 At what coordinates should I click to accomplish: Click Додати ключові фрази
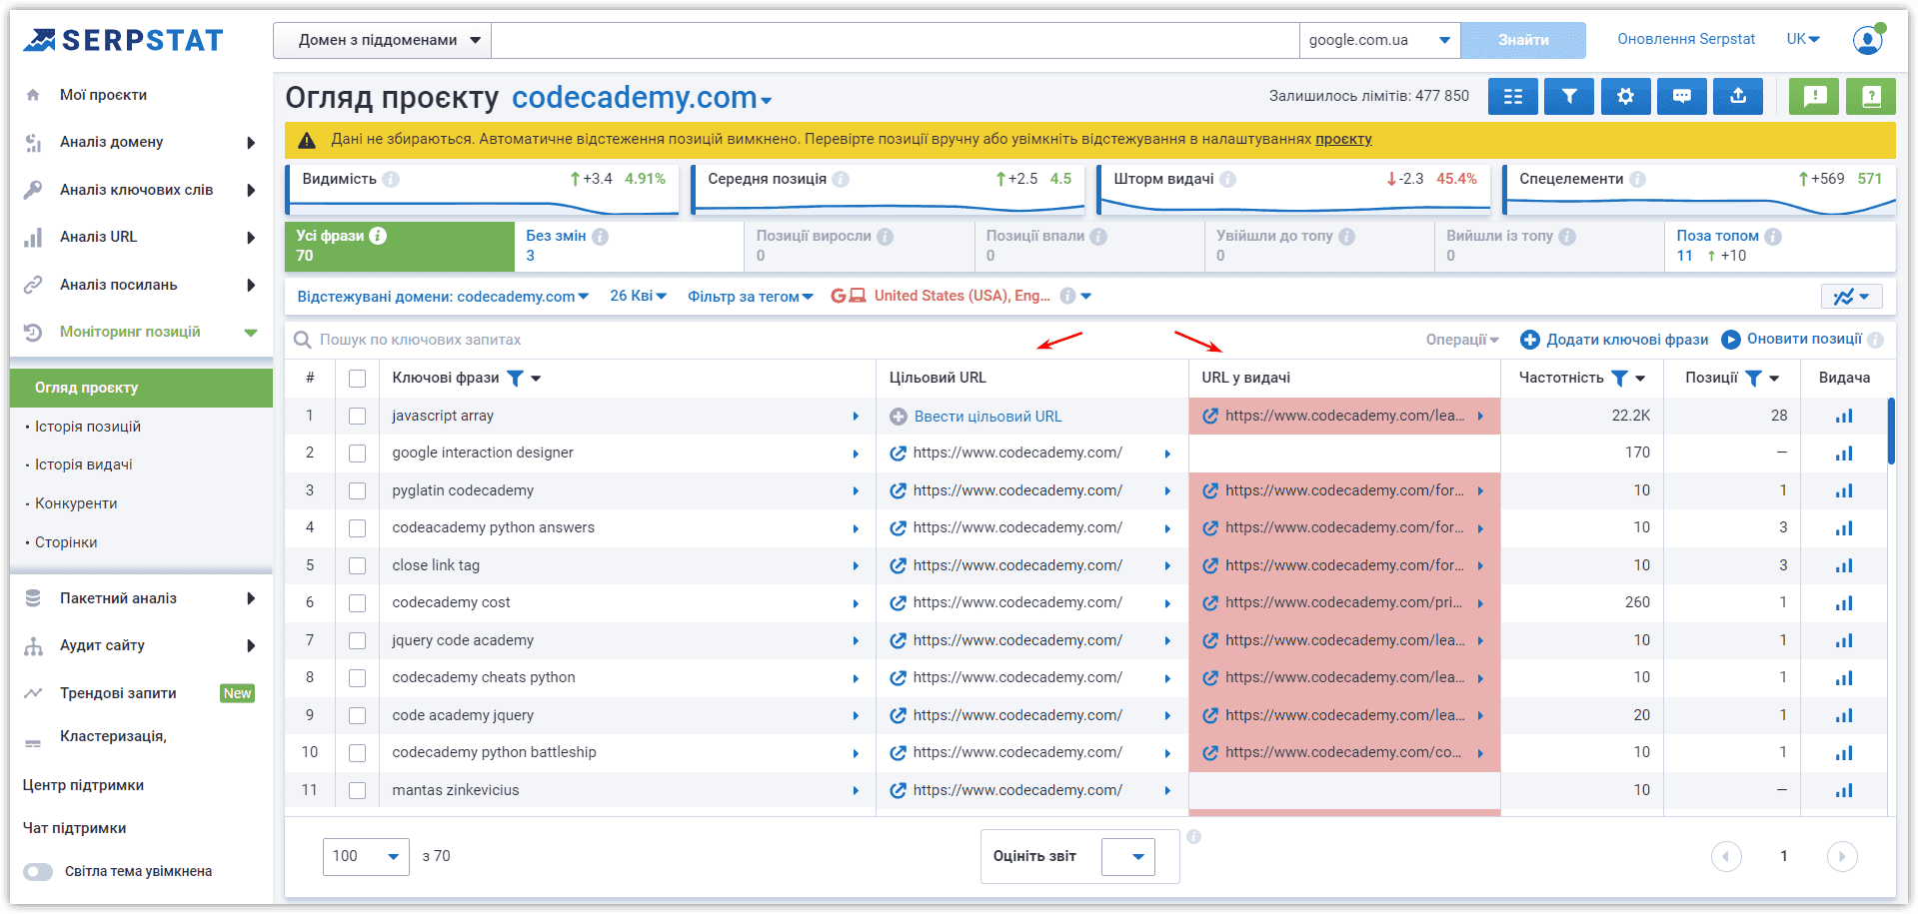coord(1614,340)
